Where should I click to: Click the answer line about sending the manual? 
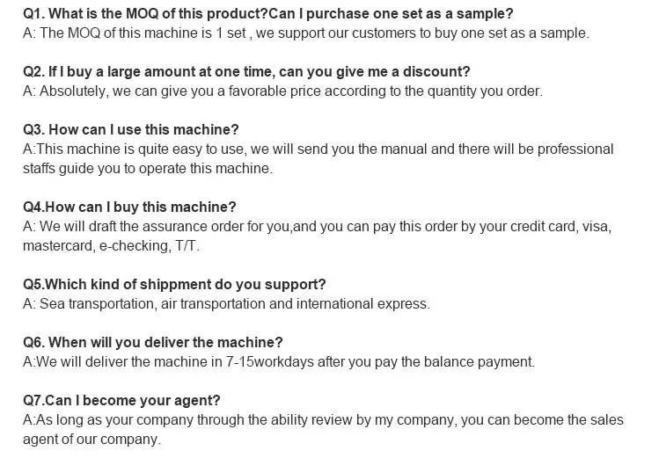coord(318,149)
